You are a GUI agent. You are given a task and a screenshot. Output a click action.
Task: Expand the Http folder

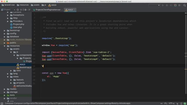[x=8, y=18]
